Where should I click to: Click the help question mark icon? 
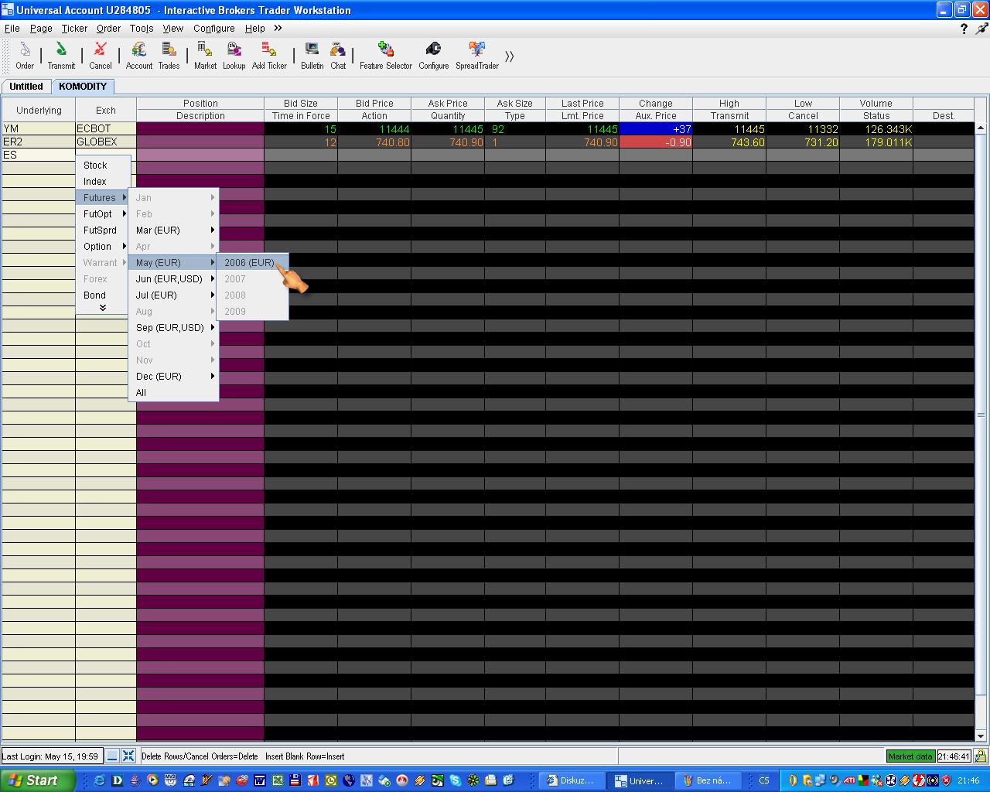[x=964, y=29]
